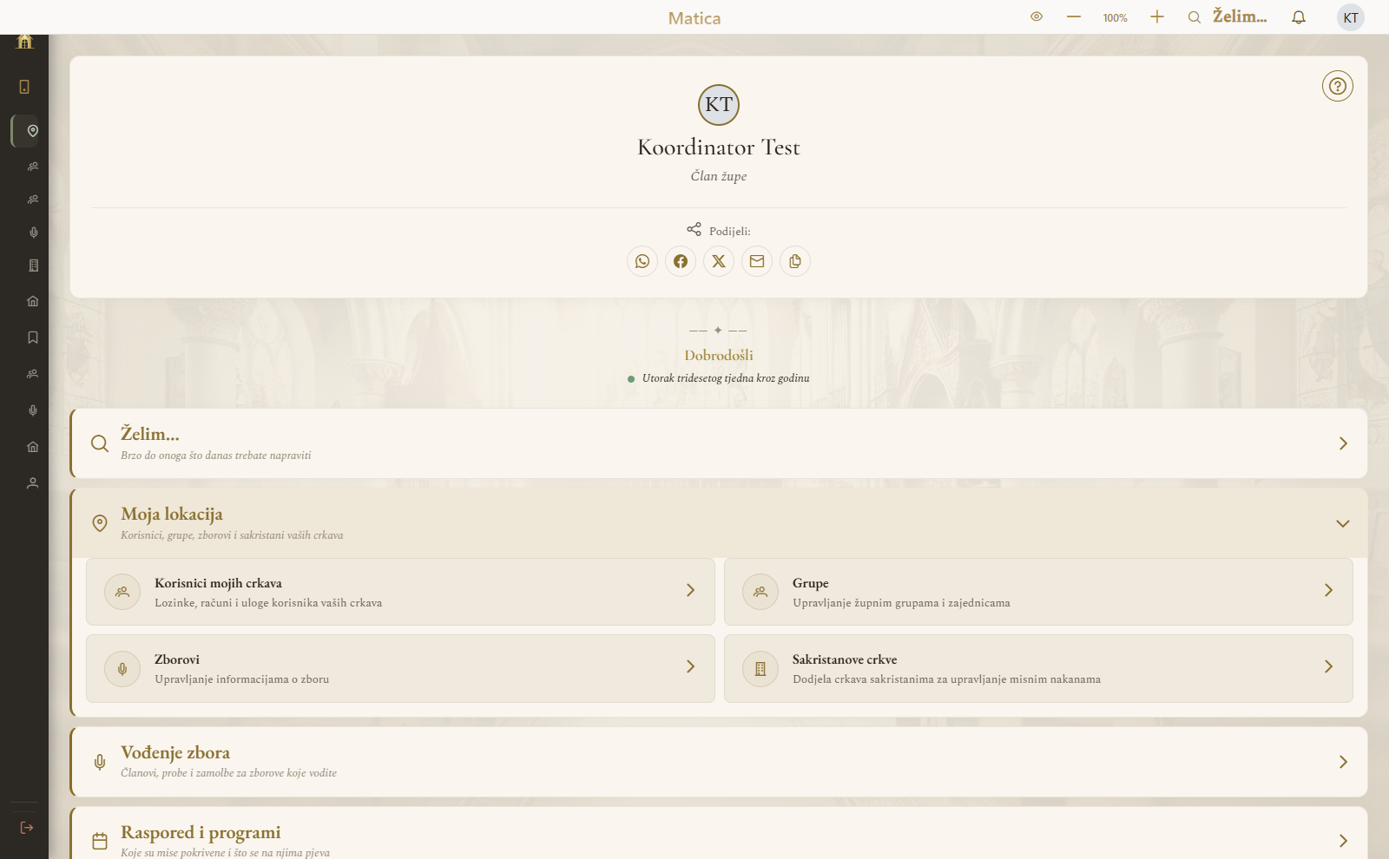Share via Facebook icon

click(x=681, y=261)
